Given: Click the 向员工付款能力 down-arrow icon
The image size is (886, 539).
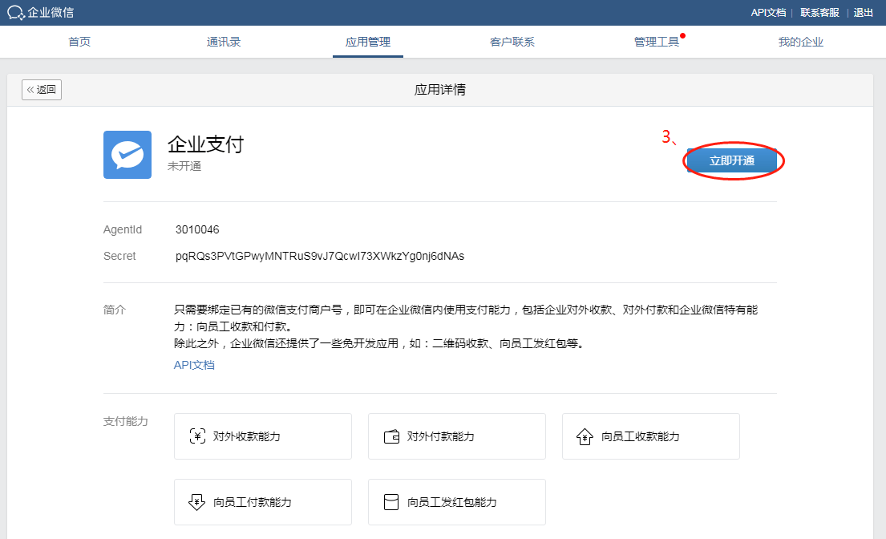Looking at the screenshot, I should 196,502.
